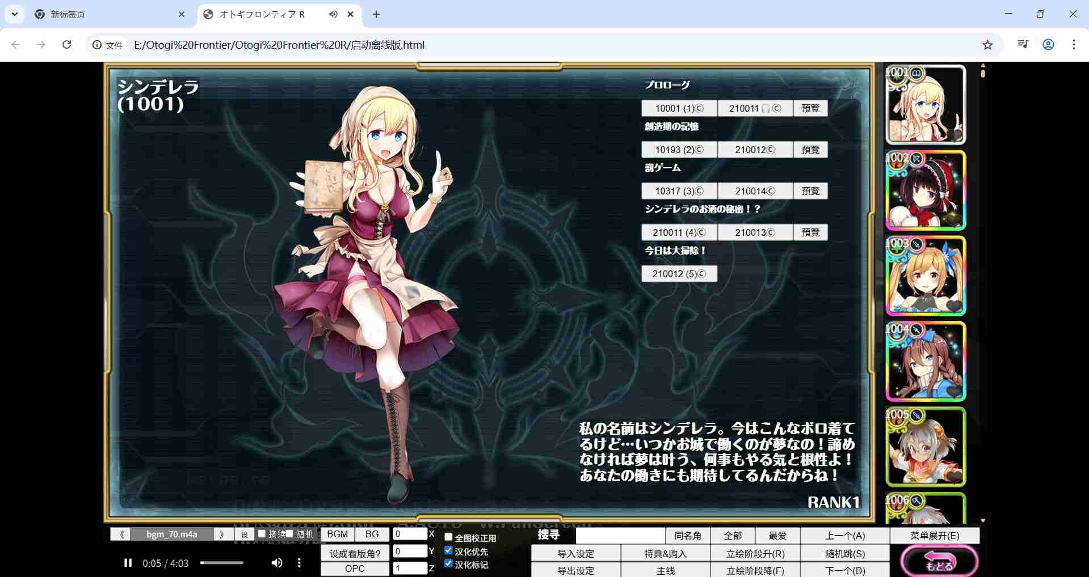Toggle the 随机 checkbox

pyautogui.click(x=289, y=533)
